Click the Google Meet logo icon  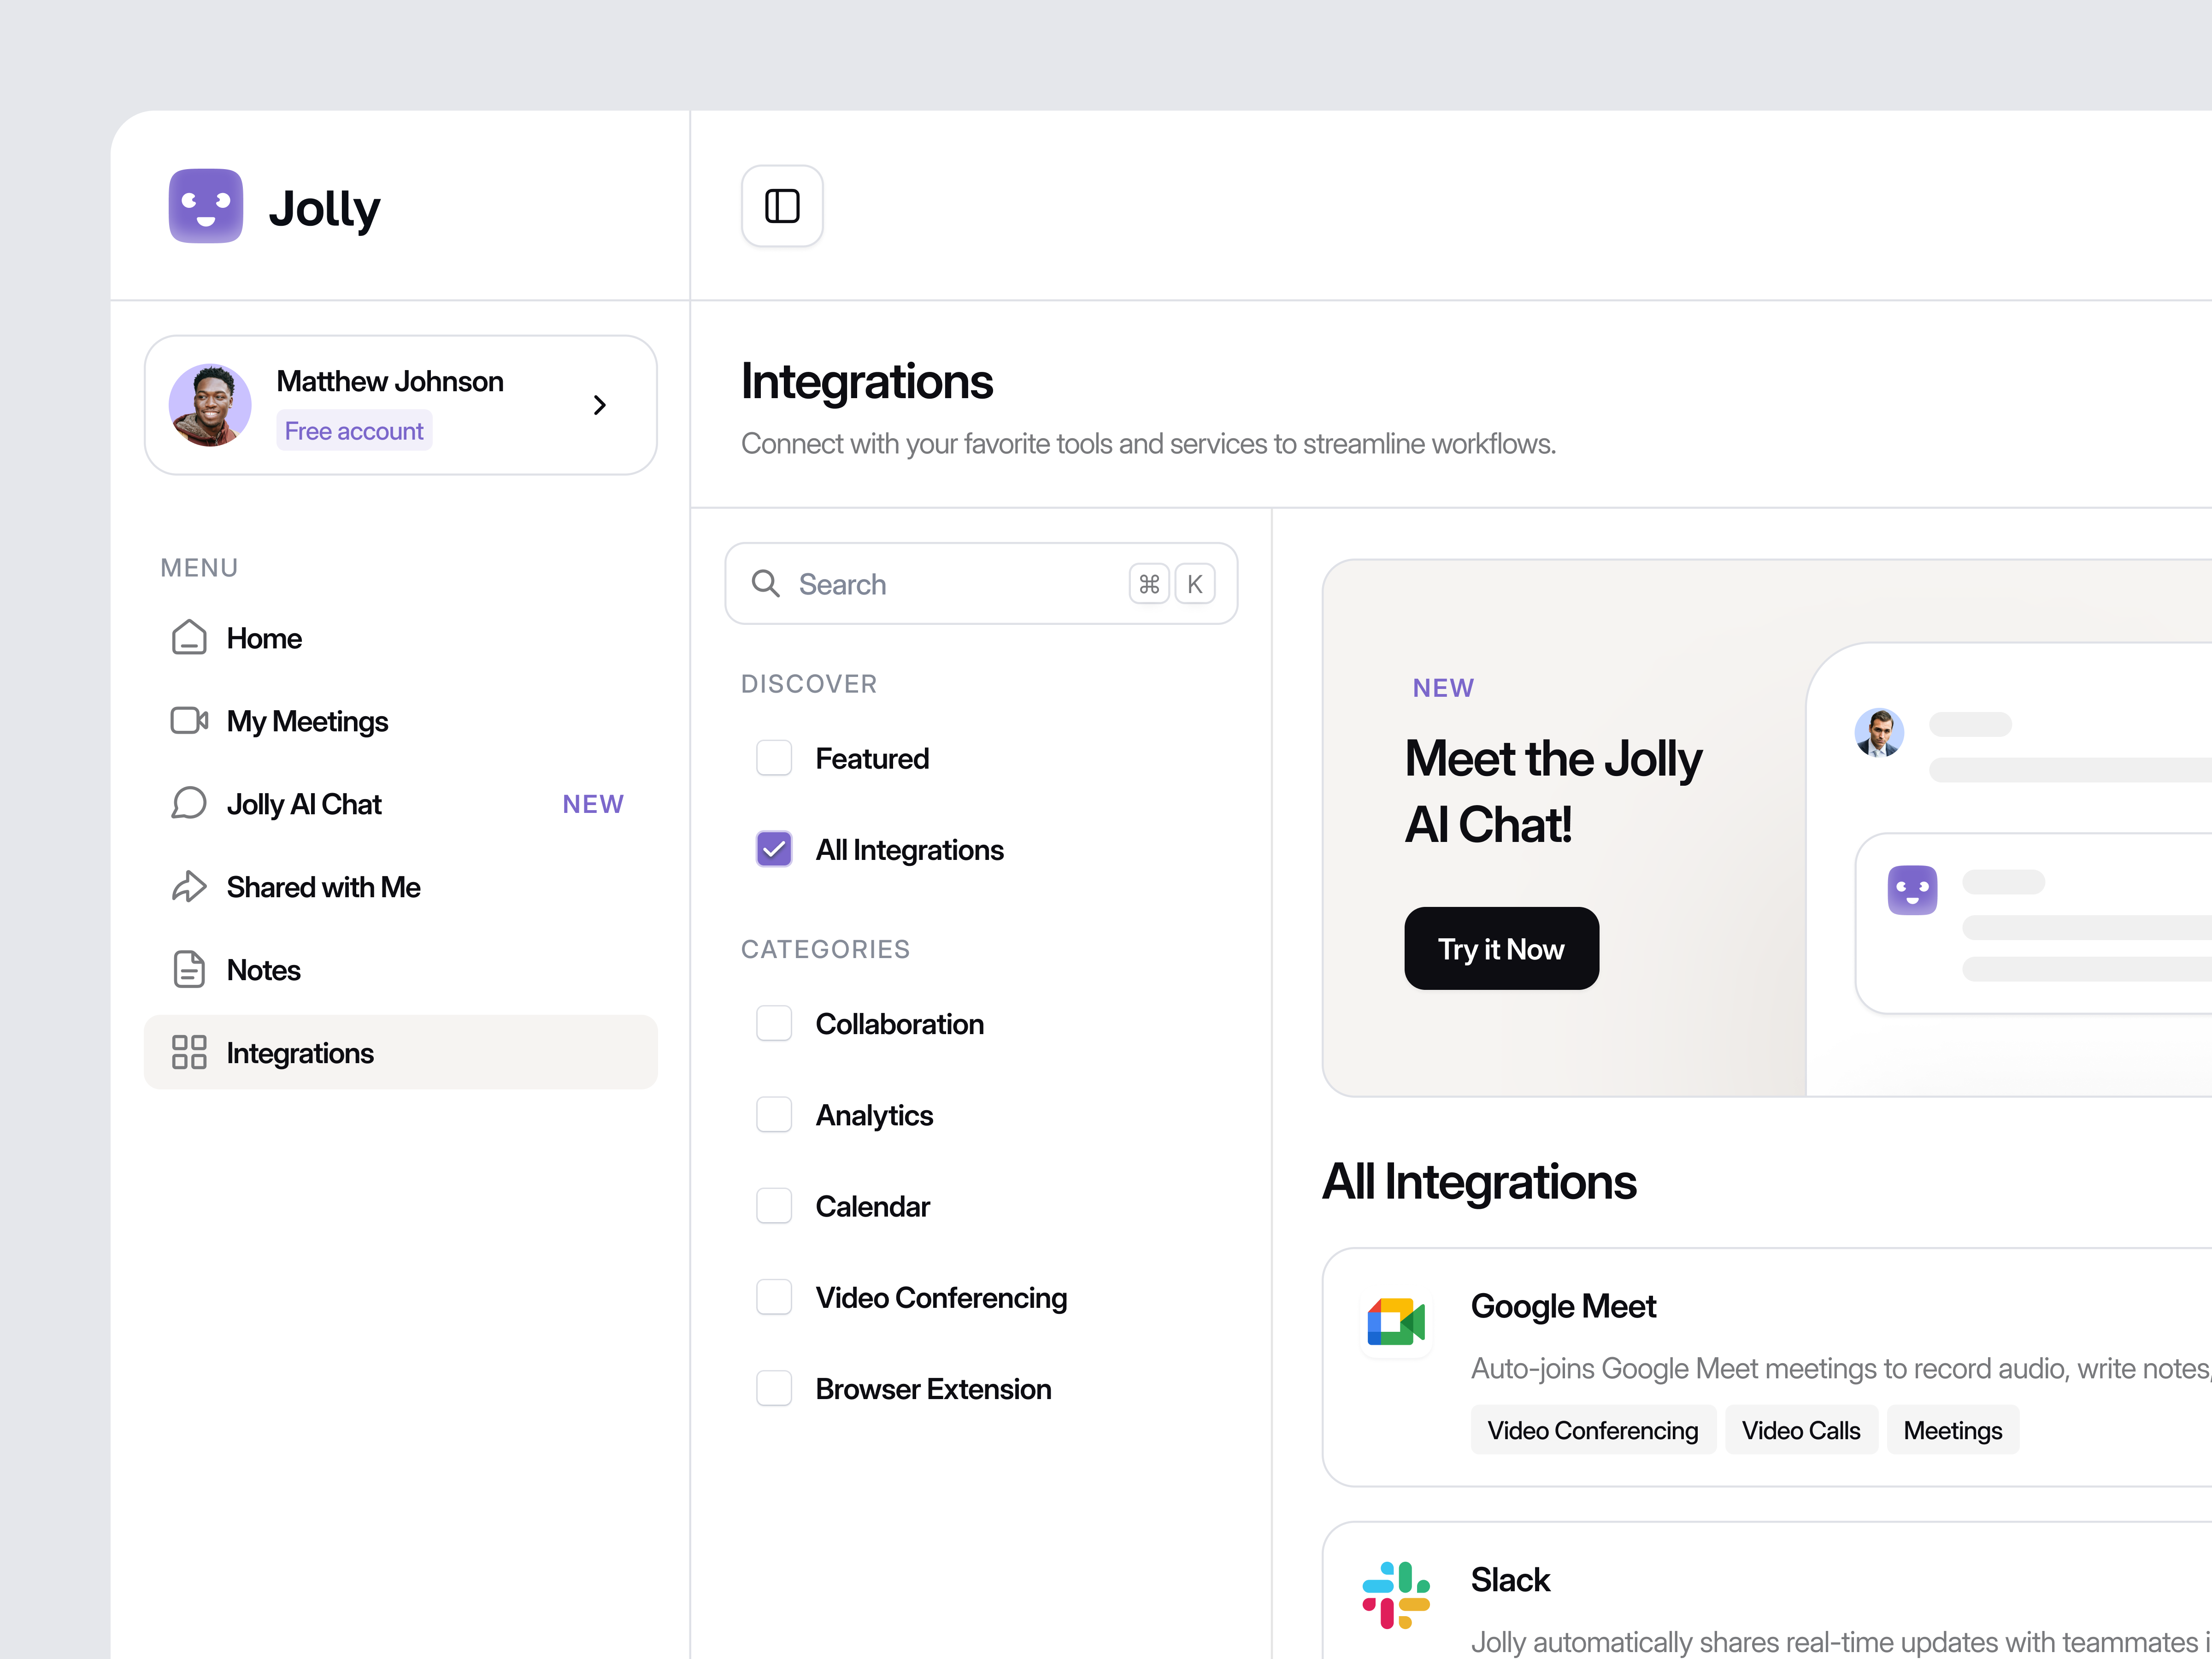coord(1396,1322)
